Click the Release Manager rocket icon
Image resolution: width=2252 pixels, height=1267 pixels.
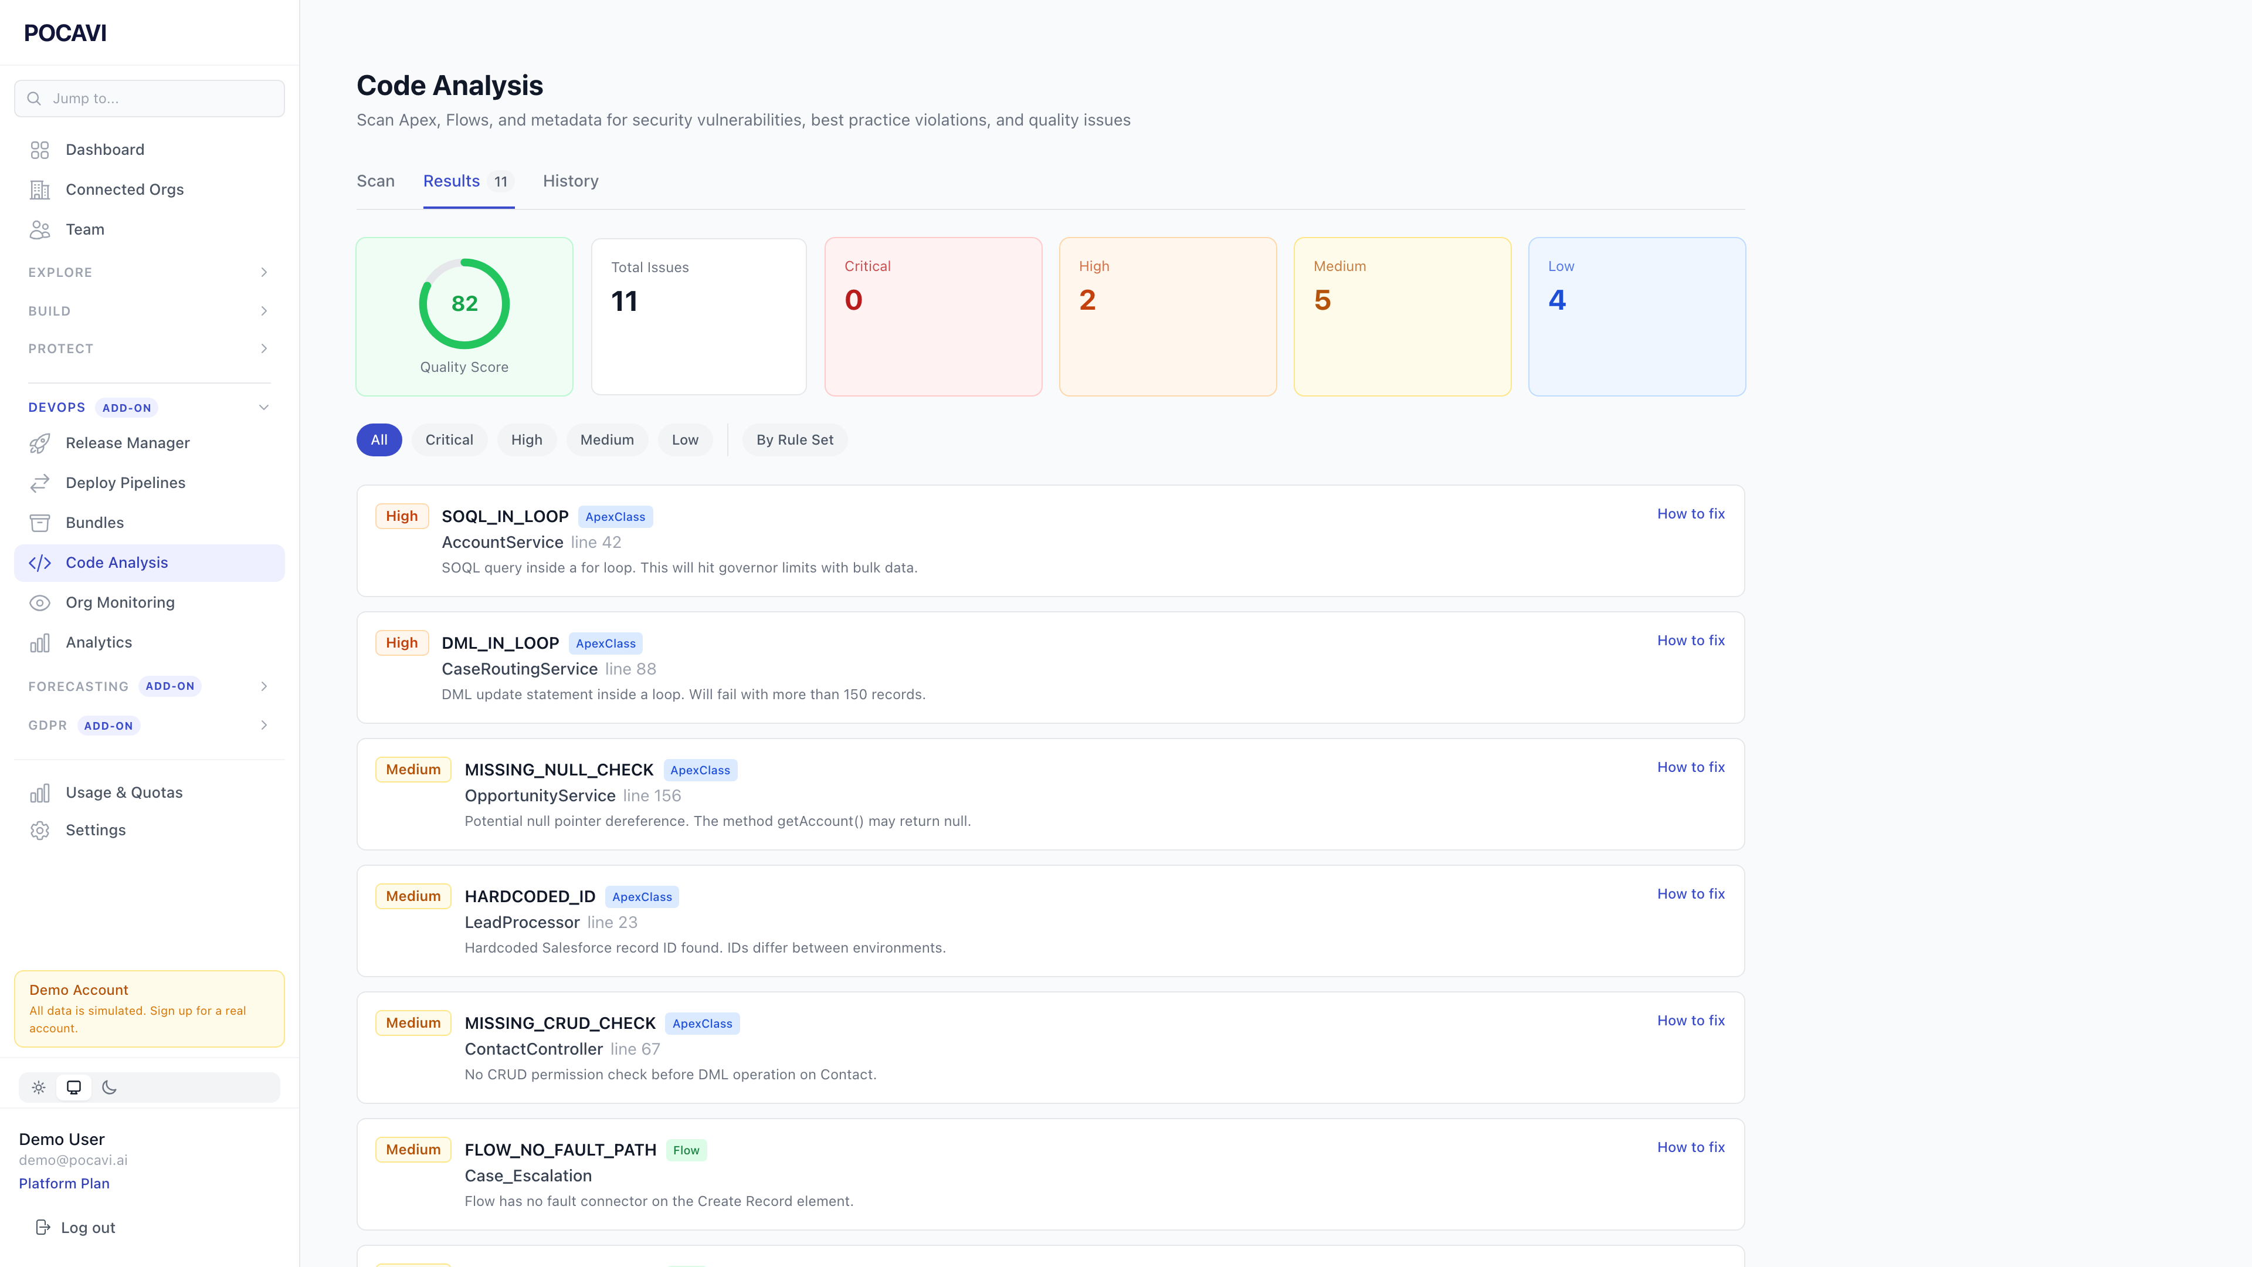tap(39, 443)
